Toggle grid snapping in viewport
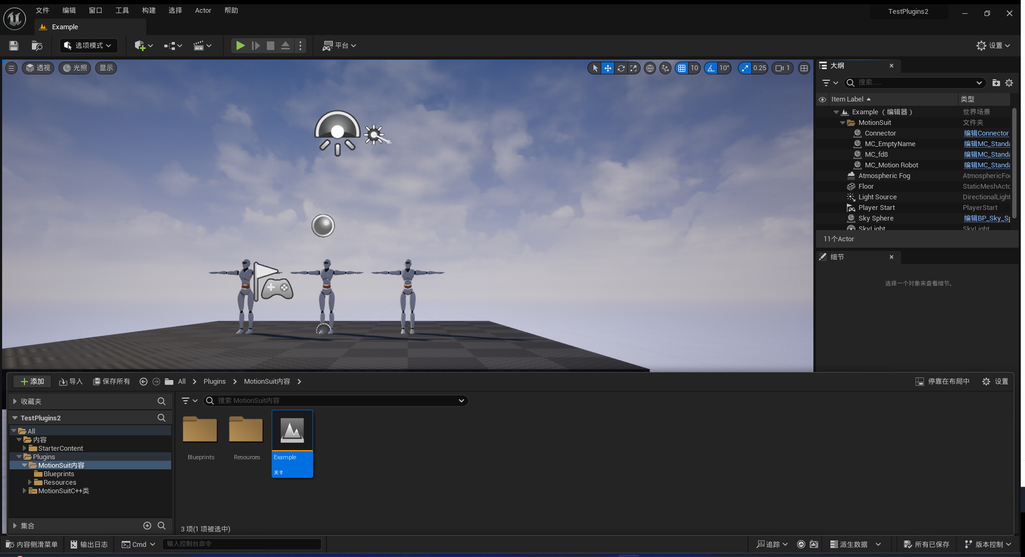The width and height of the screenshot is (1025, 557). coord(682,68)
